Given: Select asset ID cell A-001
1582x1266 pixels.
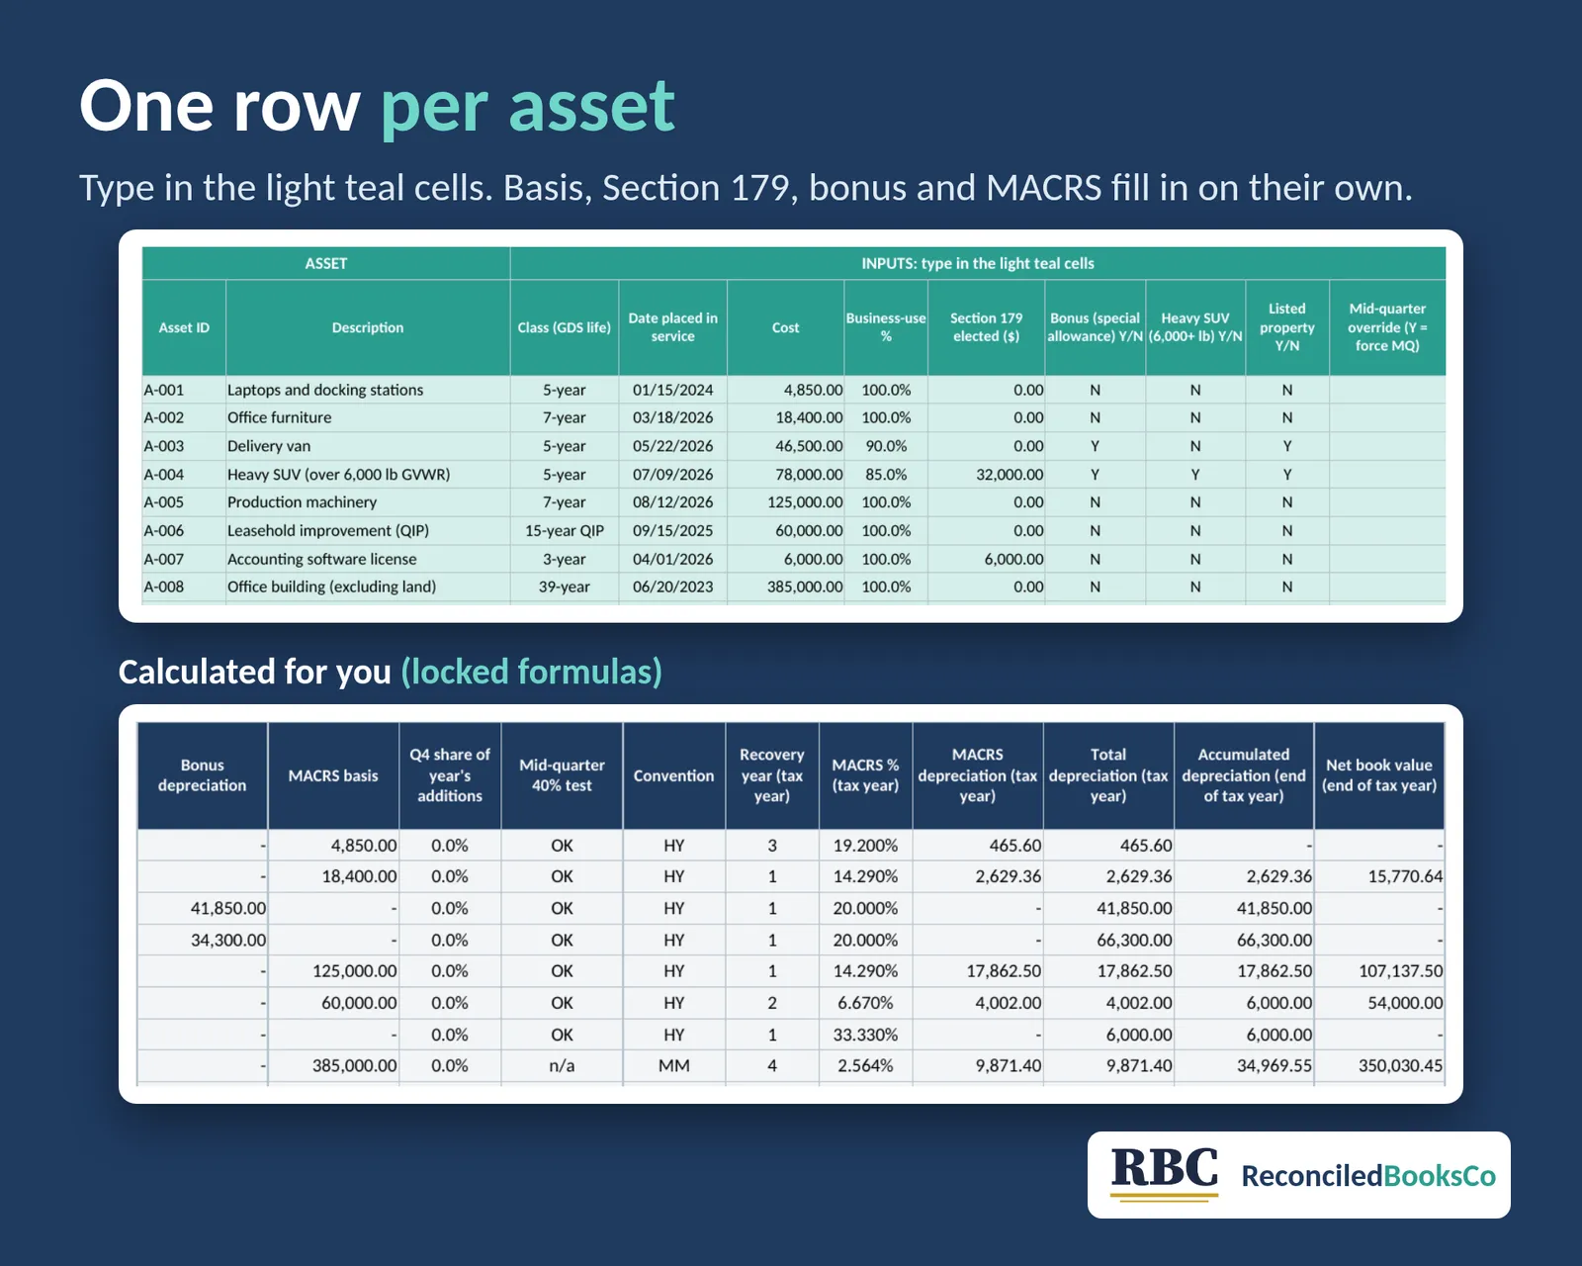Looking at the screenshot, I should pyautogui.click(x=184, y=390).
